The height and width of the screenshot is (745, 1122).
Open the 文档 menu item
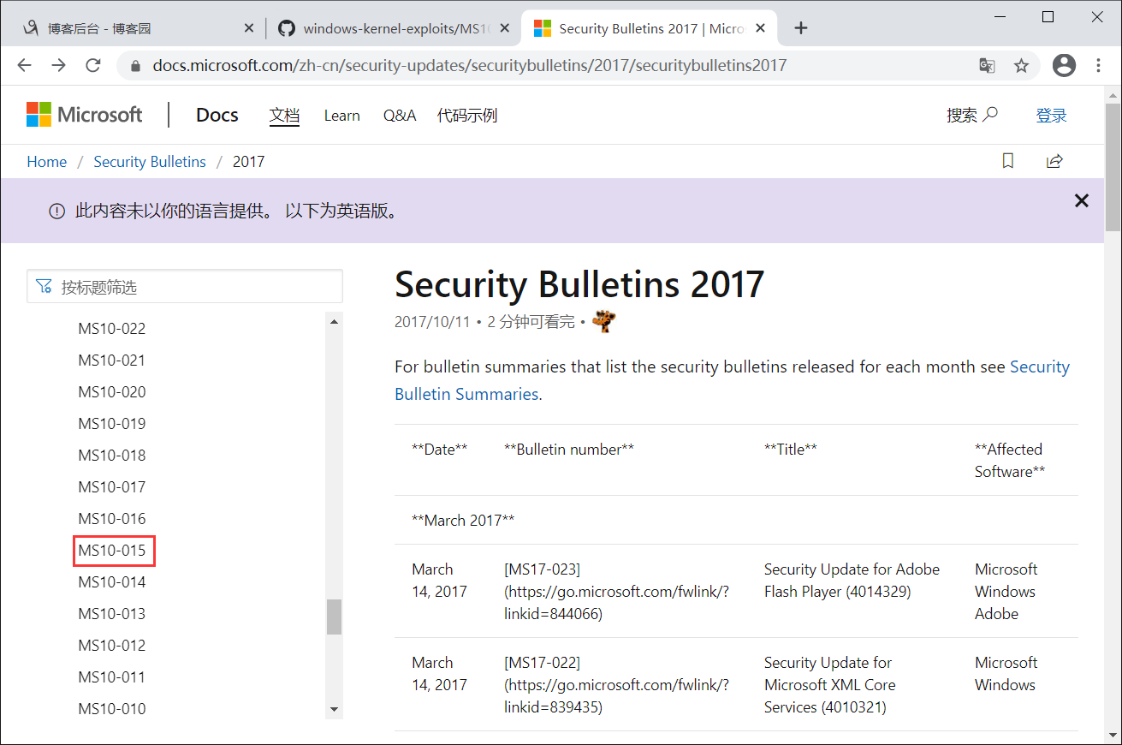tap(284, 116)
